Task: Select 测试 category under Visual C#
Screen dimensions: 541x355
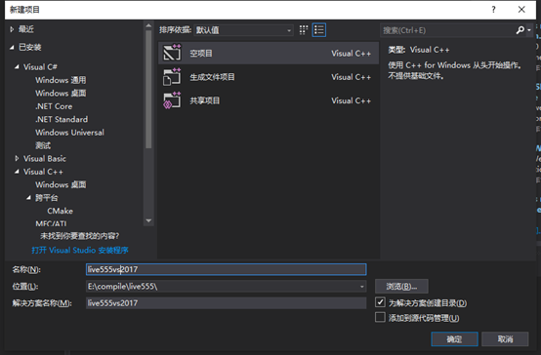Action: 43,145
